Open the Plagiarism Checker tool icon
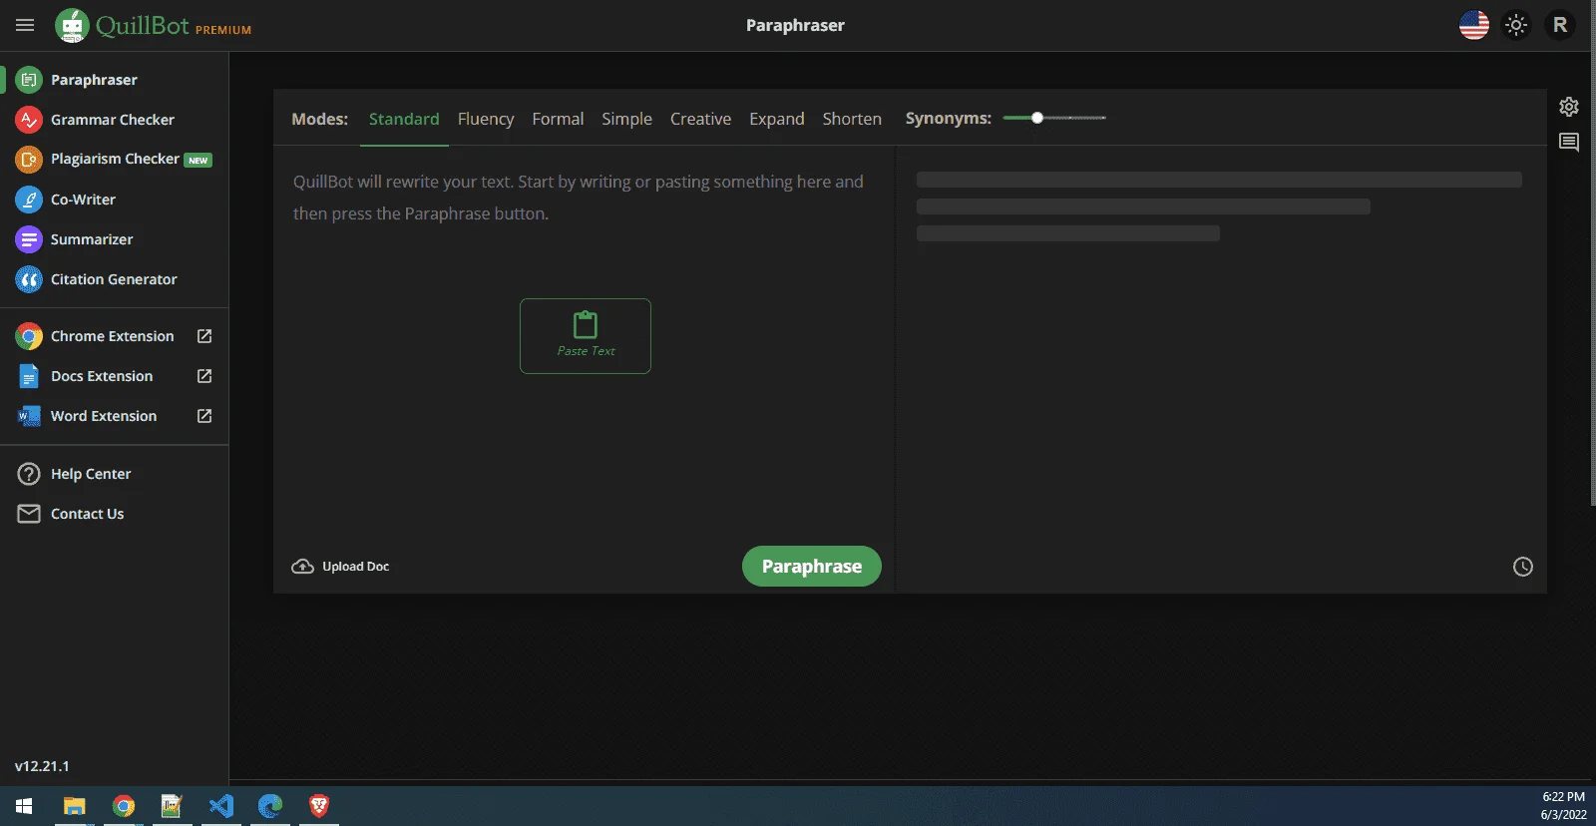Image resolution: width=1596 pixels, height=826 pixels. 29,160
